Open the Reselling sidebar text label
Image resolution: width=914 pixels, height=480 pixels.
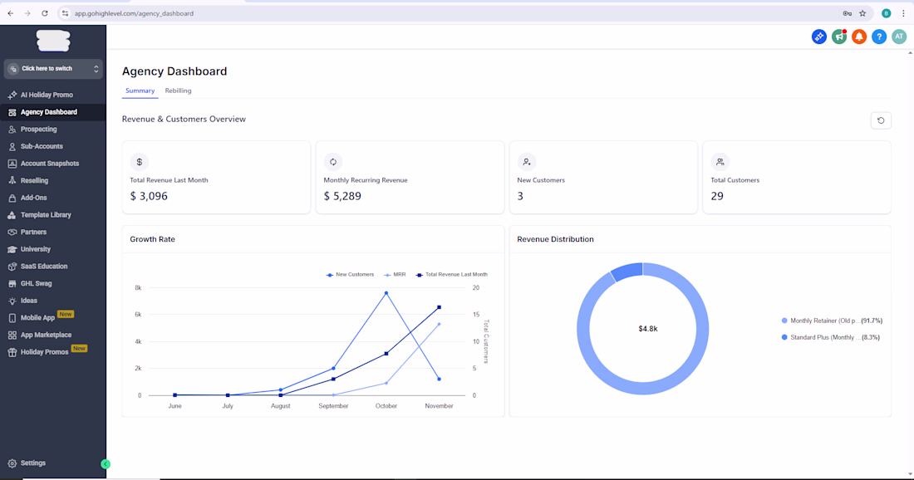click(x=34, y=180)
